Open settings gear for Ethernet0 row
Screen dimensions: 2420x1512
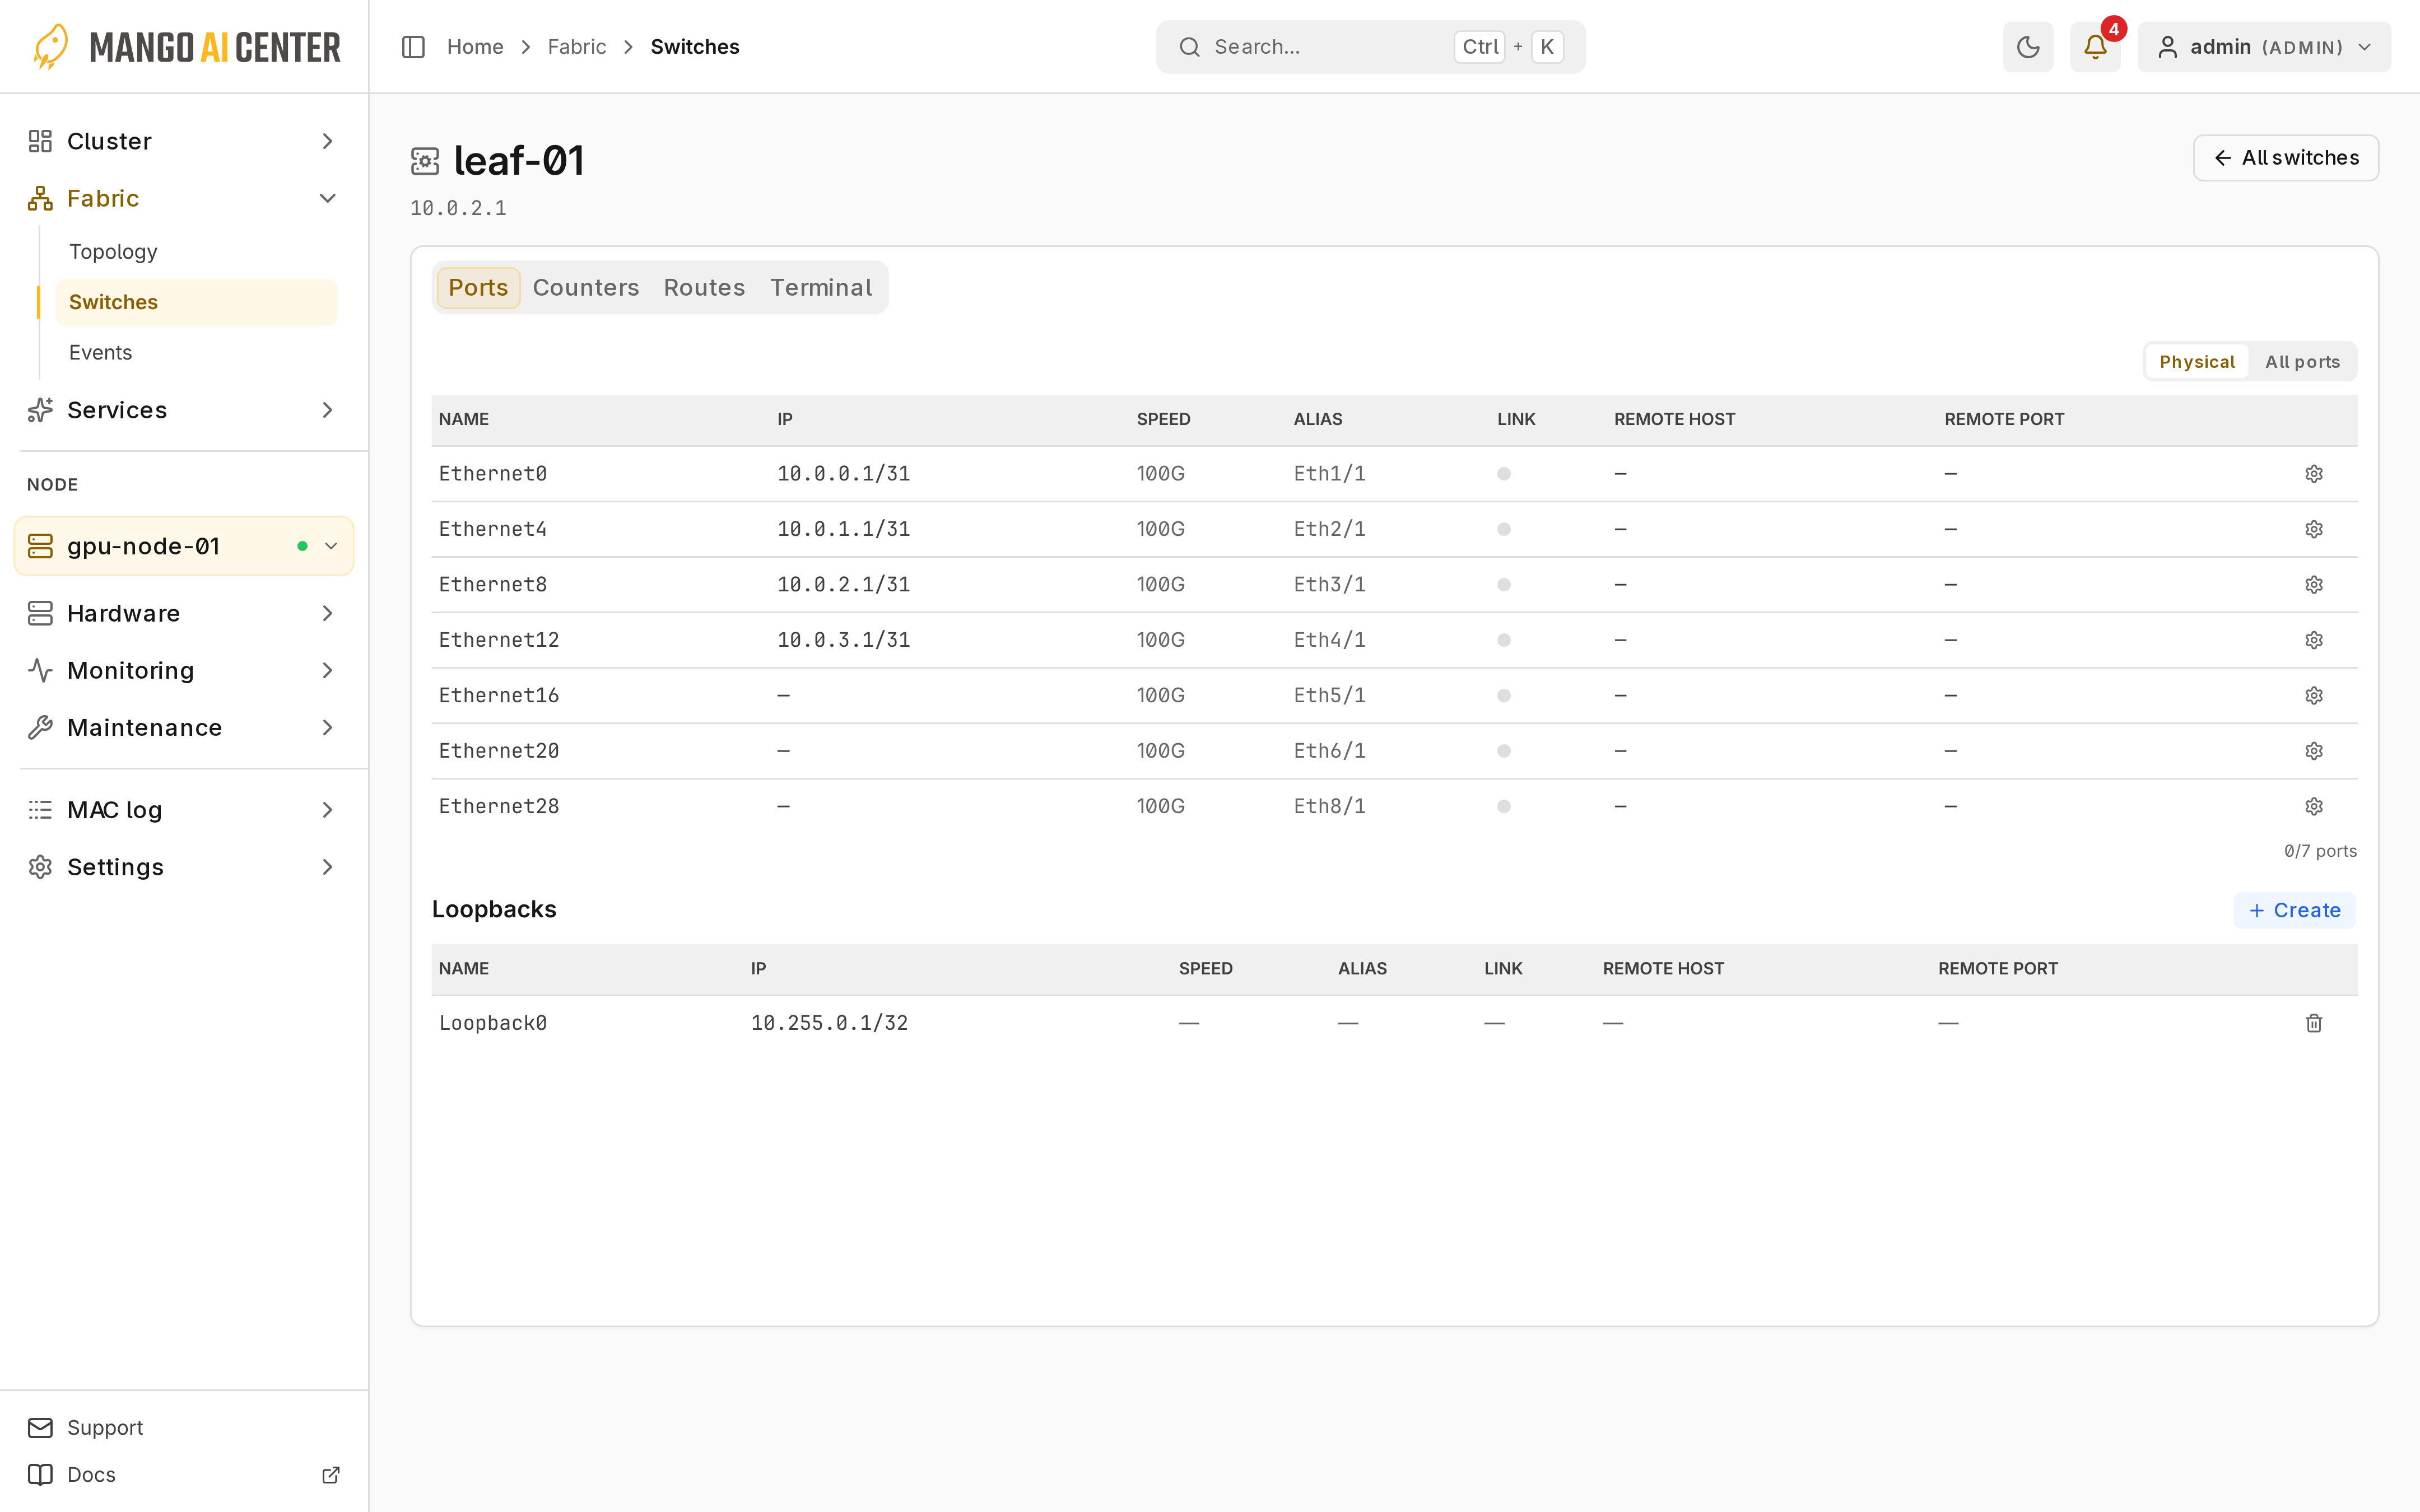2314,474
